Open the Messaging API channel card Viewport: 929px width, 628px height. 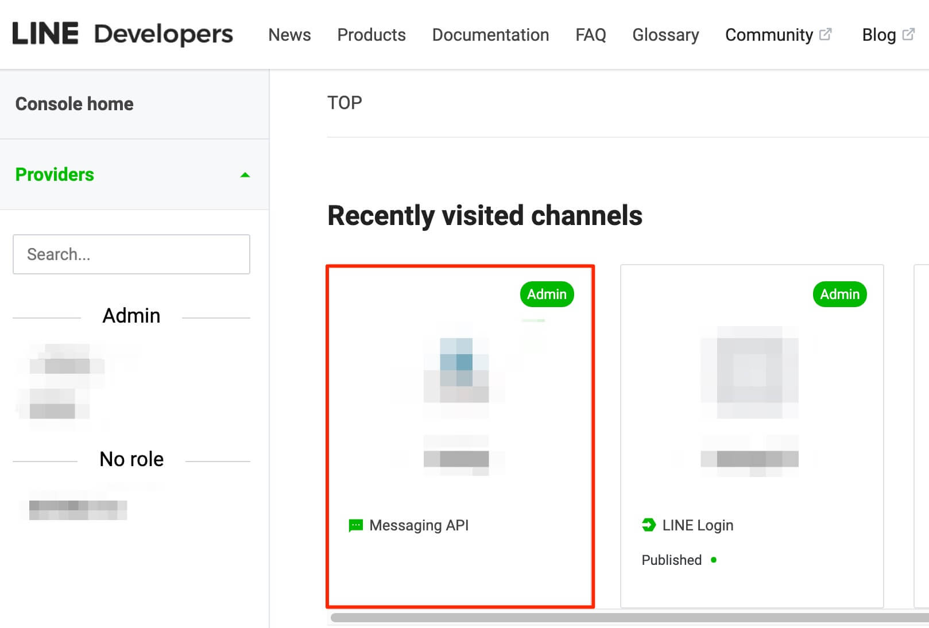[460, 436]
